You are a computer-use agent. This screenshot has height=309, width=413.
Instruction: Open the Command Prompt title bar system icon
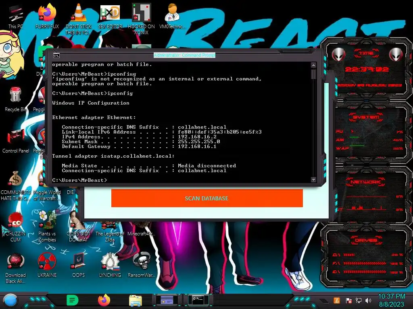click(x=56, y=56)
